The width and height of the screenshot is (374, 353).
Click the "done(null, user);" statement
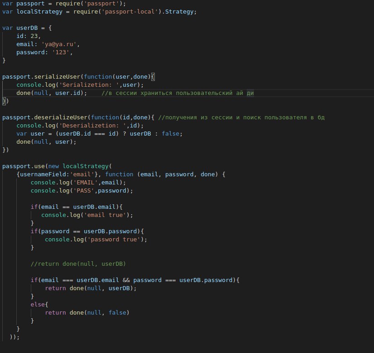coord(46,141)
